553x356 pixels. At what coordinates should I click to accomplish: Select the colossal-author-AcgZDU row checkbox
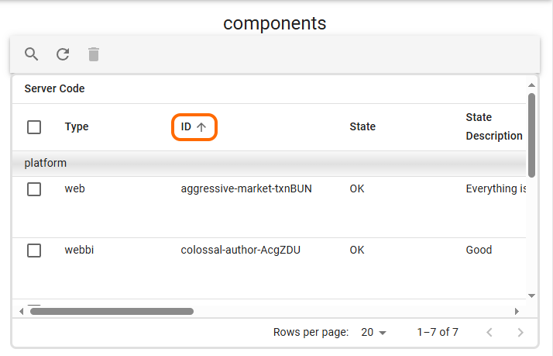point(34,251)
